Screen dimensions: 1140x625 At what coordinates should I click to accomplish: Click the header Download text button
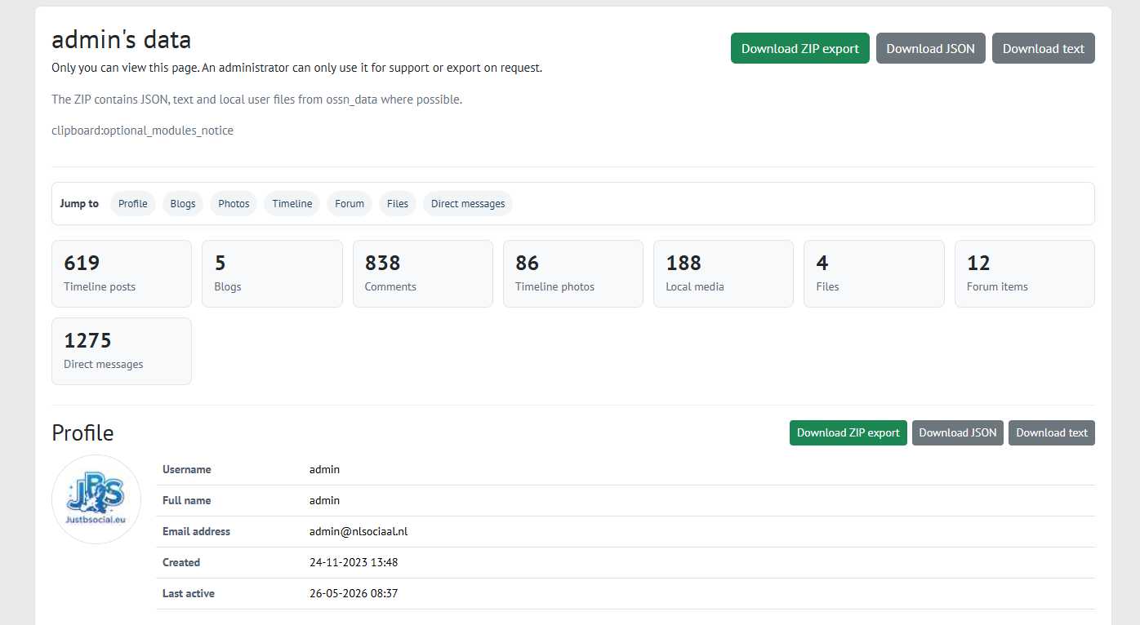click(x=1043, y=48)
